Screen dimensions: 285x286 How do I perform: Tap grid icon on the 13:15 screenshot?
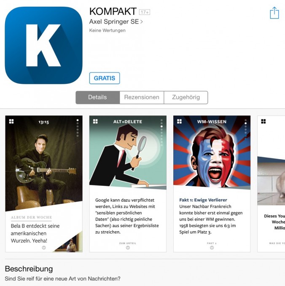[x=11, y=121]
